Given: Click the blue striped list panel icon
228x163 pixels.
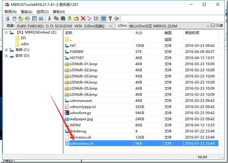Looking at the screenshot, I should click(34, 19).
